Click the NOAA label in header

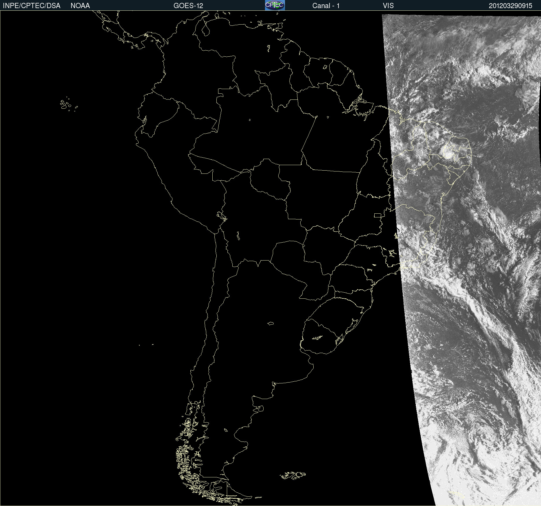[80, 6]
